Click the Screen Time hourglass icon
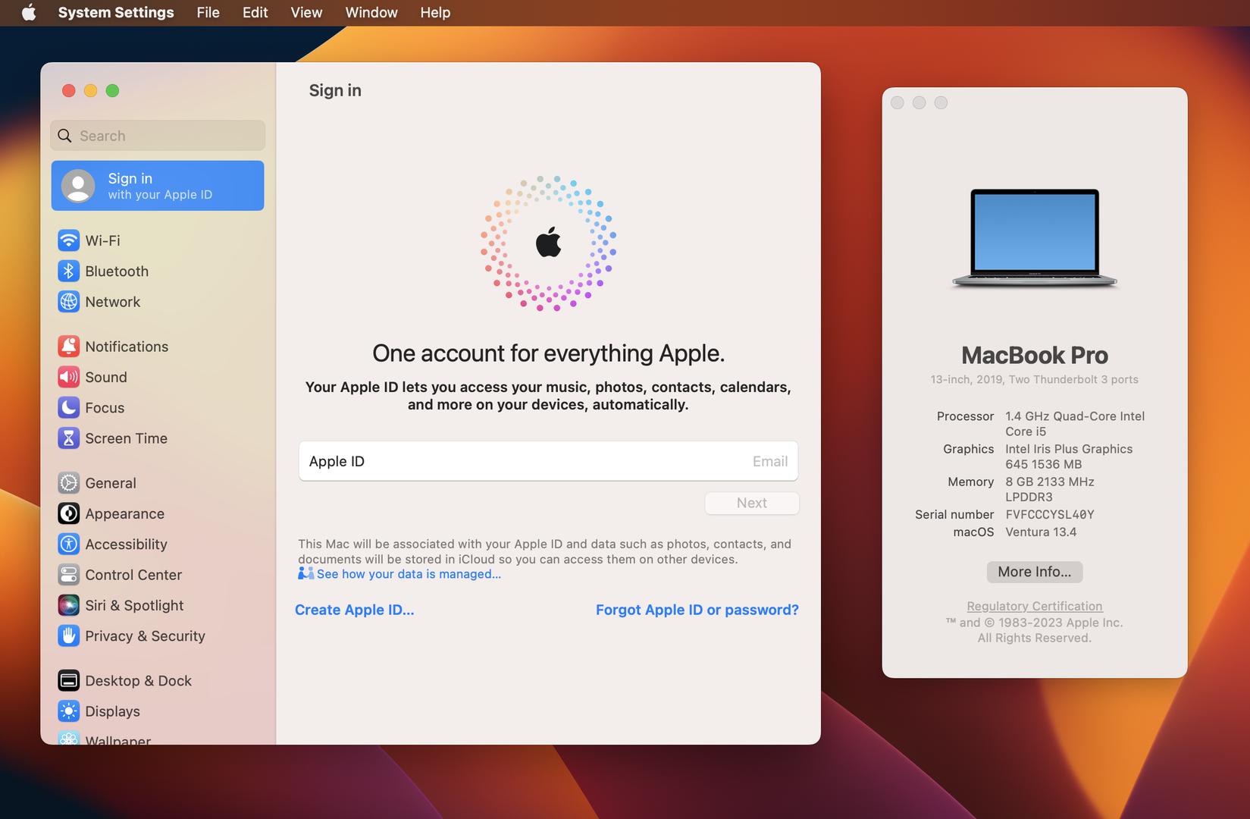The width and height of the screenshot is (1250, 819). coord(68,438)
